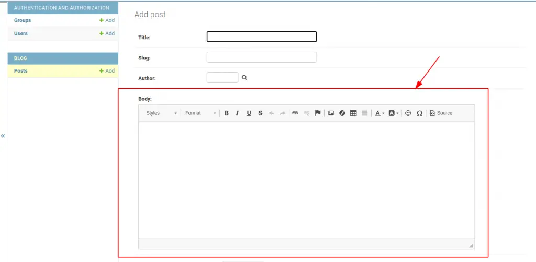Open the background color picker

(x=393, y=113)
